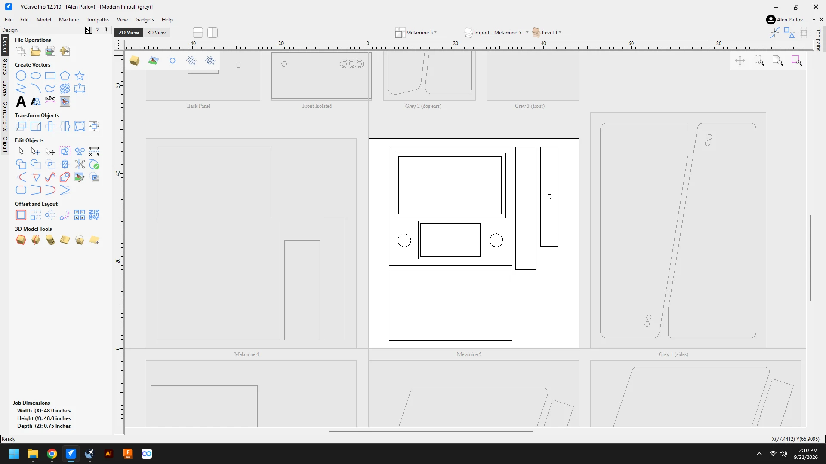
Task: Open the Distort Object tool
Action: tap(80, 127)
